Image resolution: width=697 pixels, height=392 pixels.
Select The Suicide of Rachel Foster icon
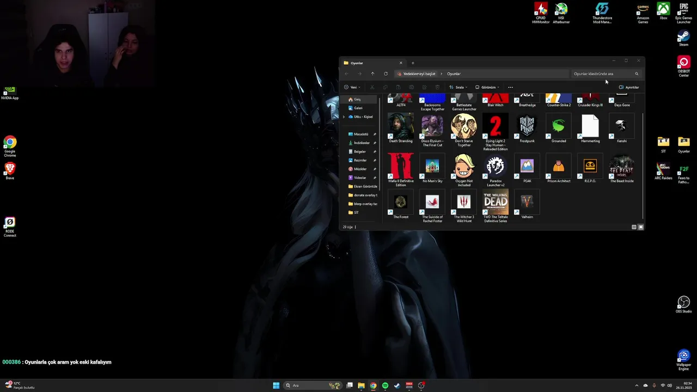(x=432, y=206)
